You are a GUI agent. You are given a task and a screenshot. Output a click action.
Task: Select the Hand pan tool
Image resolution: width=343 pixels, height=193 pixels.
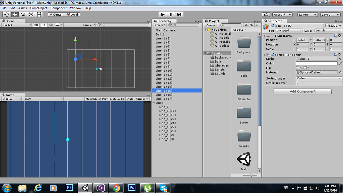pyautogui.click(x=6, y=15)
